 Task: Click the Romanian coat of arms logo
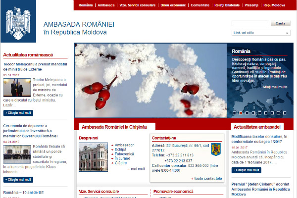click(18, 23)
